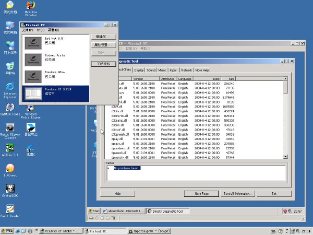
Task: Sort files by the Version column header
Action: coord(146,79)
